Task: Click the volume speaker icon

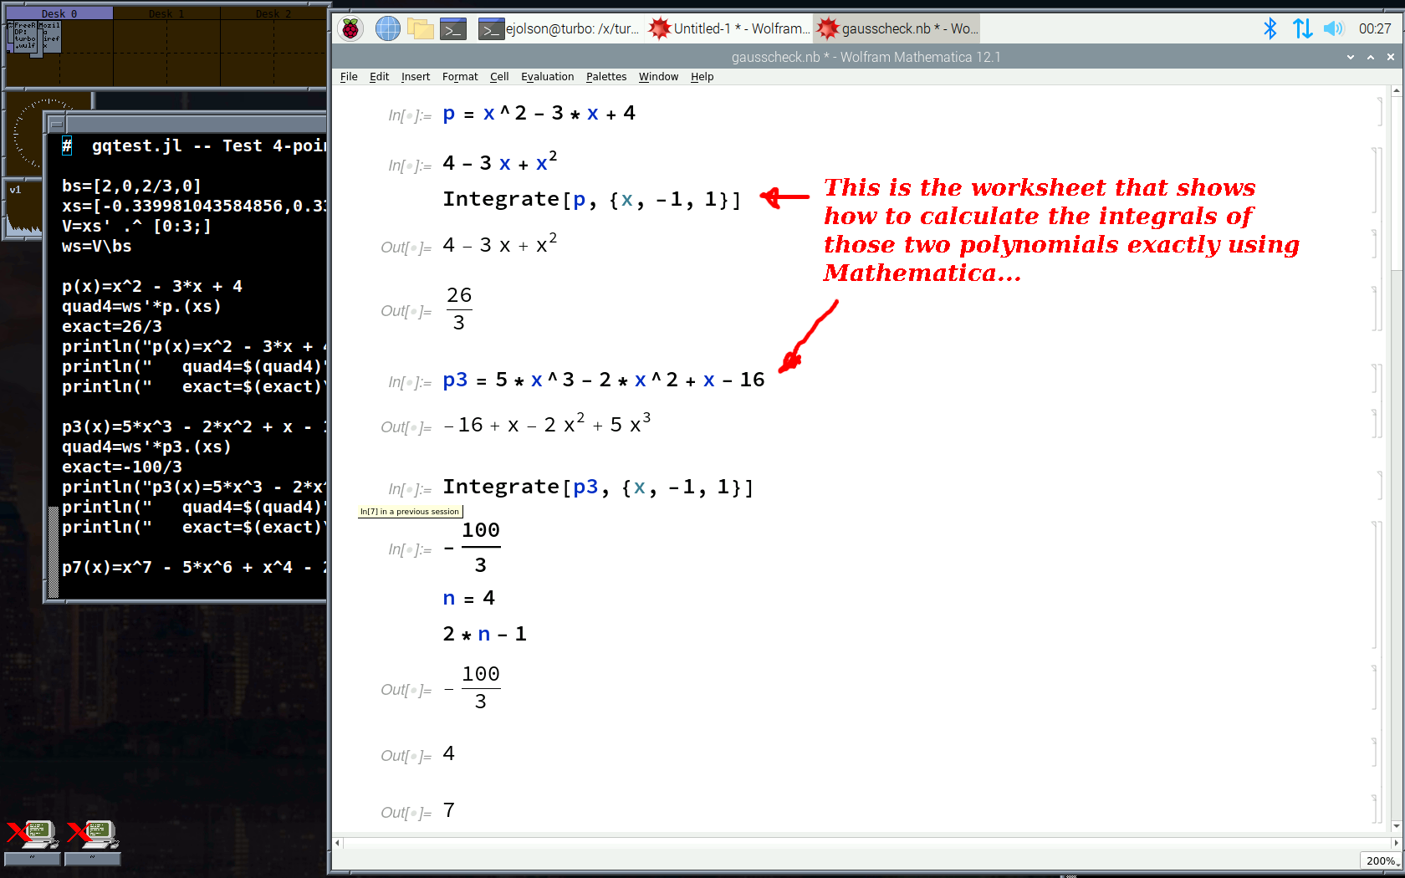Action: click(1333, 28)
